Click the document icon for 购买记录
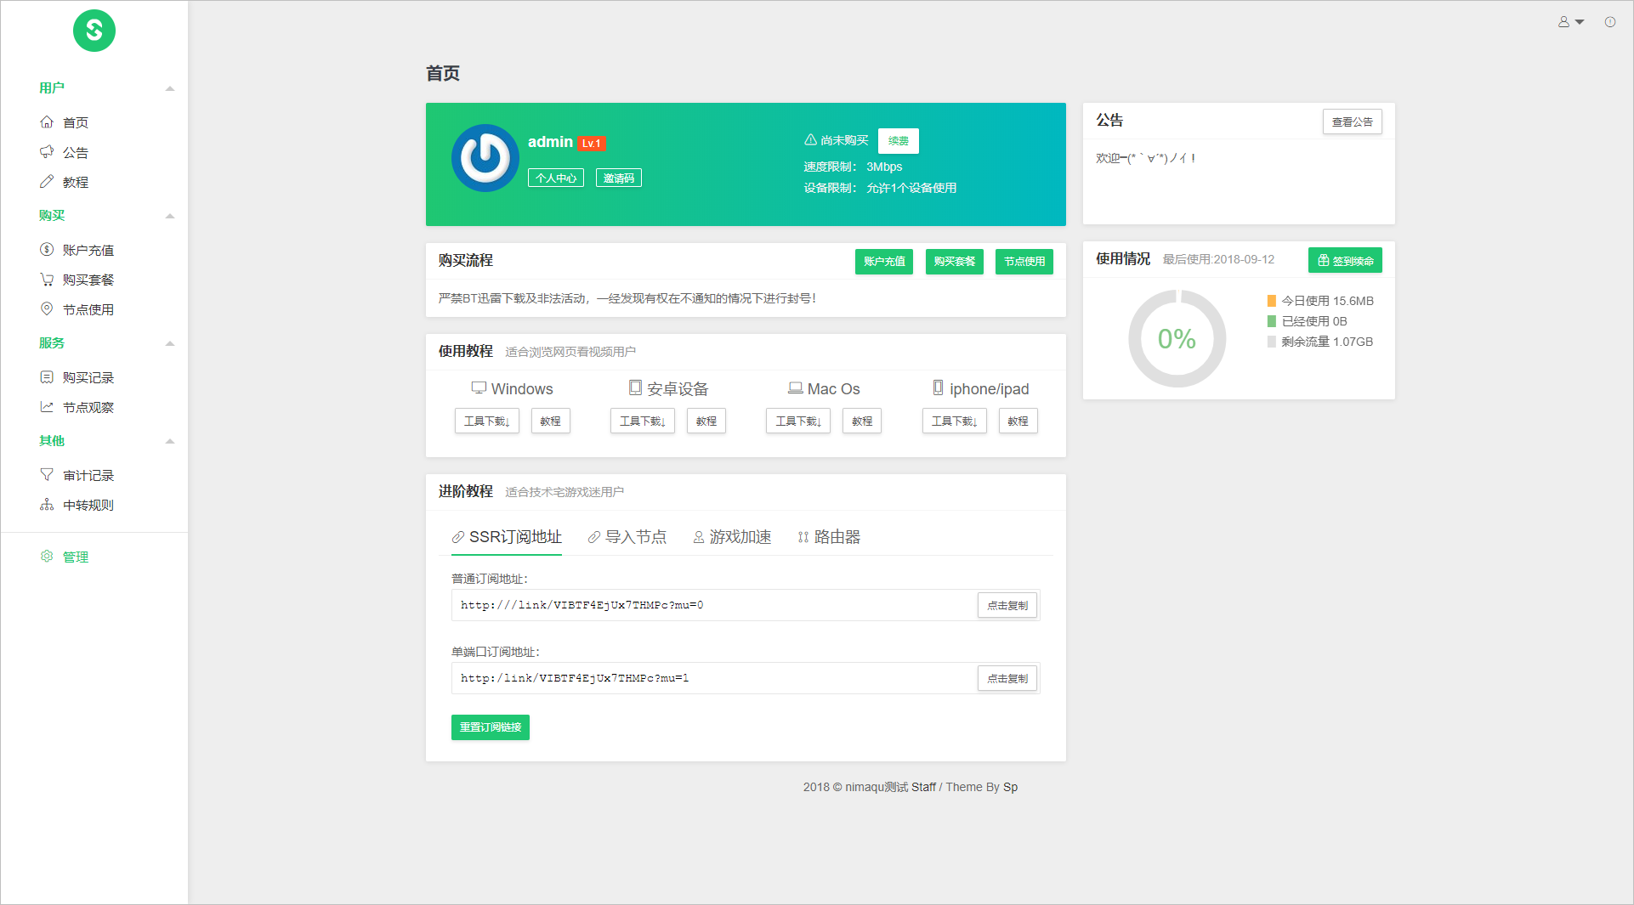 [x=47, y=376]
